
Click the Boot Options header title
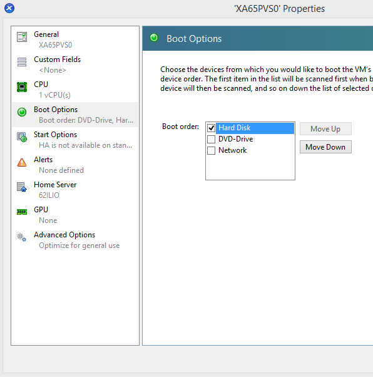(x=194, y=39)
